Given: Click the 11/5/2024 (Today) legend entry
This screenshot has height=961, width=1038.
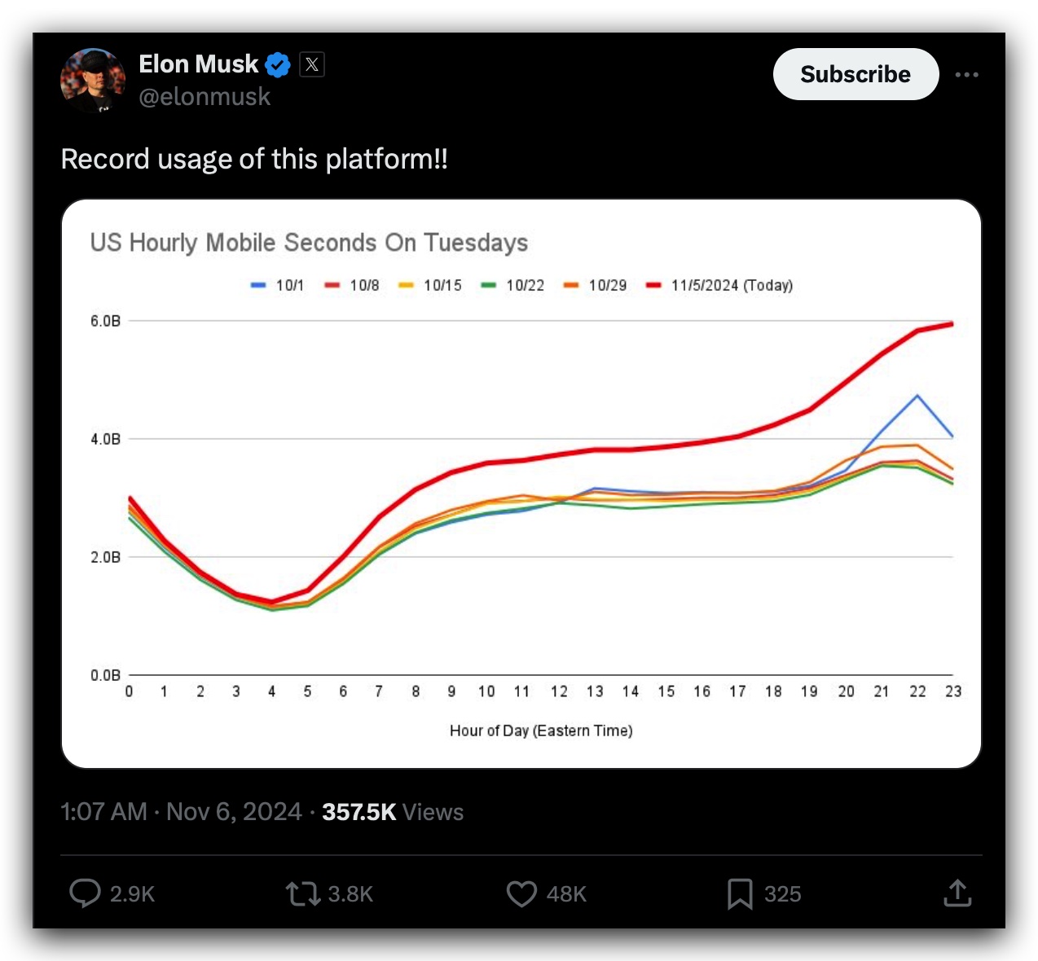Looking at the screenshot, I should [x=719, y=285].
